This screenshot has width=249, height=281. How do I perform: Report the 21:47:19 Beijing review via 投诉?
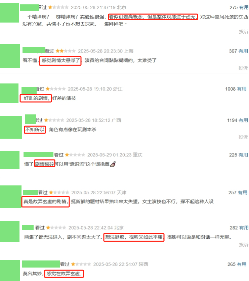tap(244, 32)
